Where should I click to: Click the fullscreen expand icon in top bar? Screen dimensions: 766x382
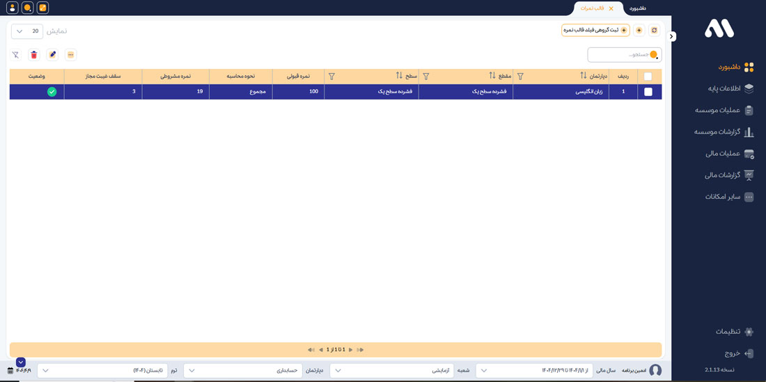coord(42,8)
